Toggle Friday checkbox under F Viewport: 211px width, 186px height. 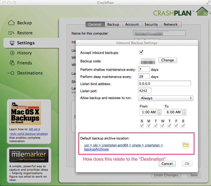pyautogui.click(x=176, y=126)
